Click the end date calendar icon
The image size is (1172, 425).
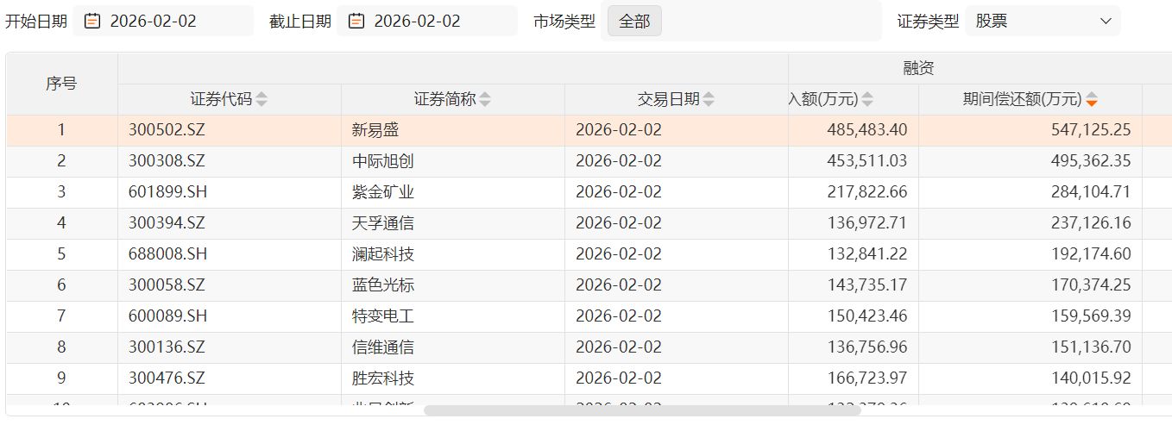(356, 22)
